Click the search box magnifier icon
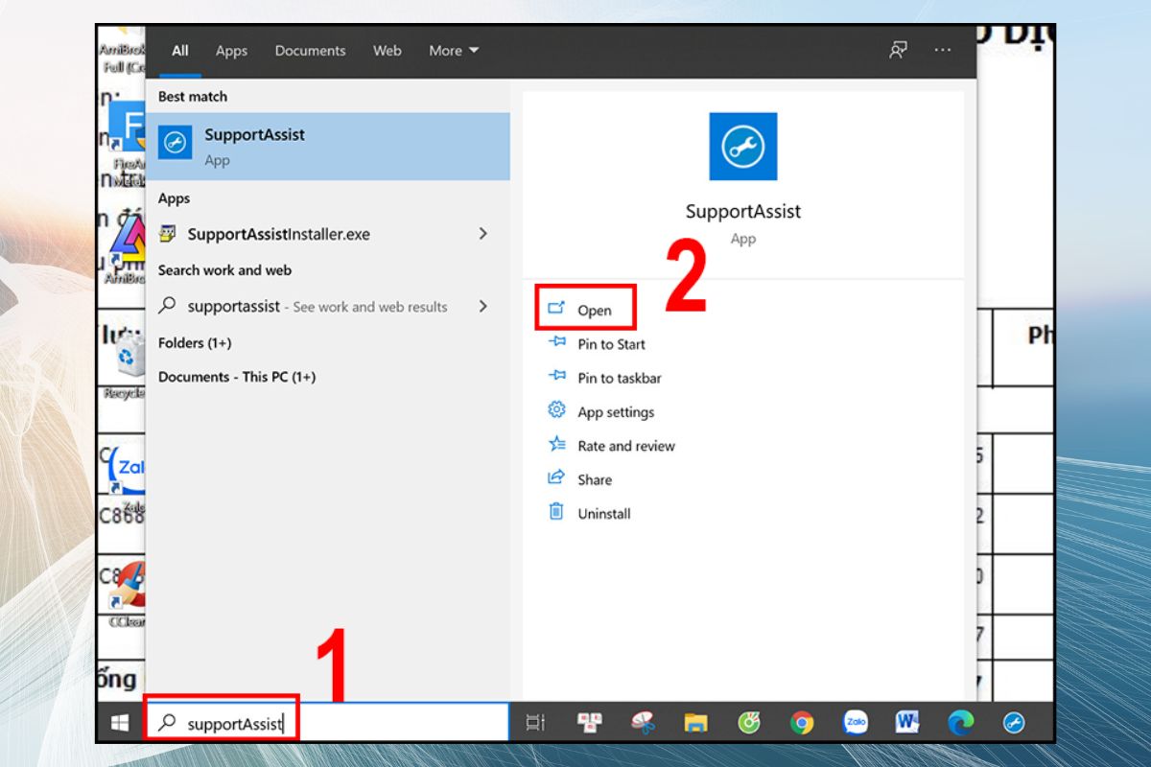 [x=167, y=723]
